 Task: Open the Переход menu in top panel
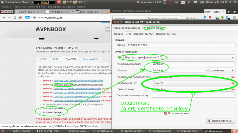[28, 2]
